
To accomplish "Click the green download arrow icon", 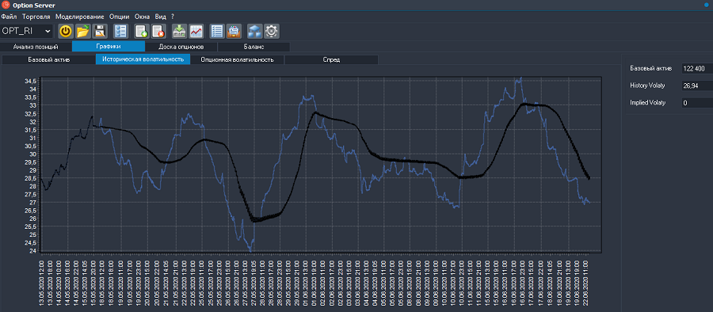I will [x=180, y=32].
